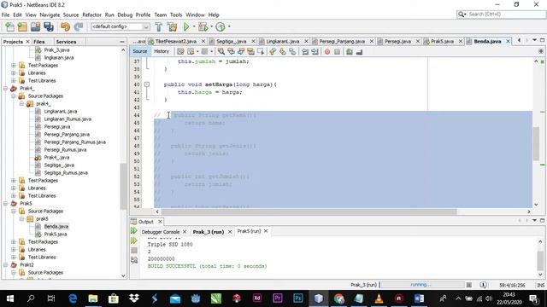The height and width of the screenshot is (307, 547).
Task: Click the Shift Line Right icon
Action: click(x=315, y=51)
